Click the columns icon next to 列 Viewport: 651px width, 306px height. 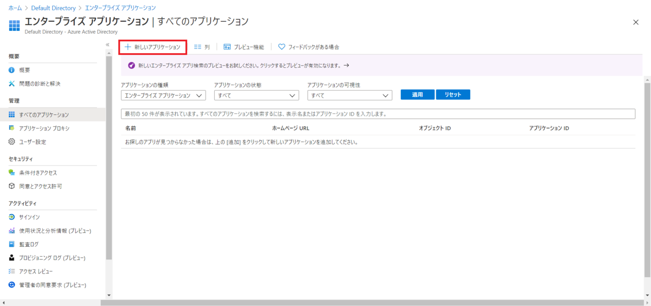198,47
